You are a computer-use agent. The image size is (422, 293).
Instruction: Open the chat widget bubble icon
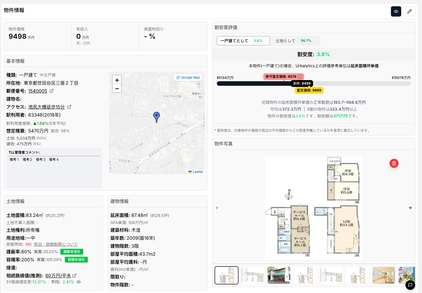(x=410, y=285)
